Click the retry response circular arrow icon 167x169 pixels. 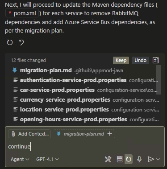[10, 42]
